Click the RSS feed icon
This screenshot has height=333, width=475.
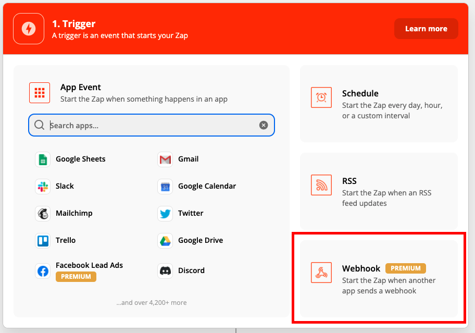point(321,185)
